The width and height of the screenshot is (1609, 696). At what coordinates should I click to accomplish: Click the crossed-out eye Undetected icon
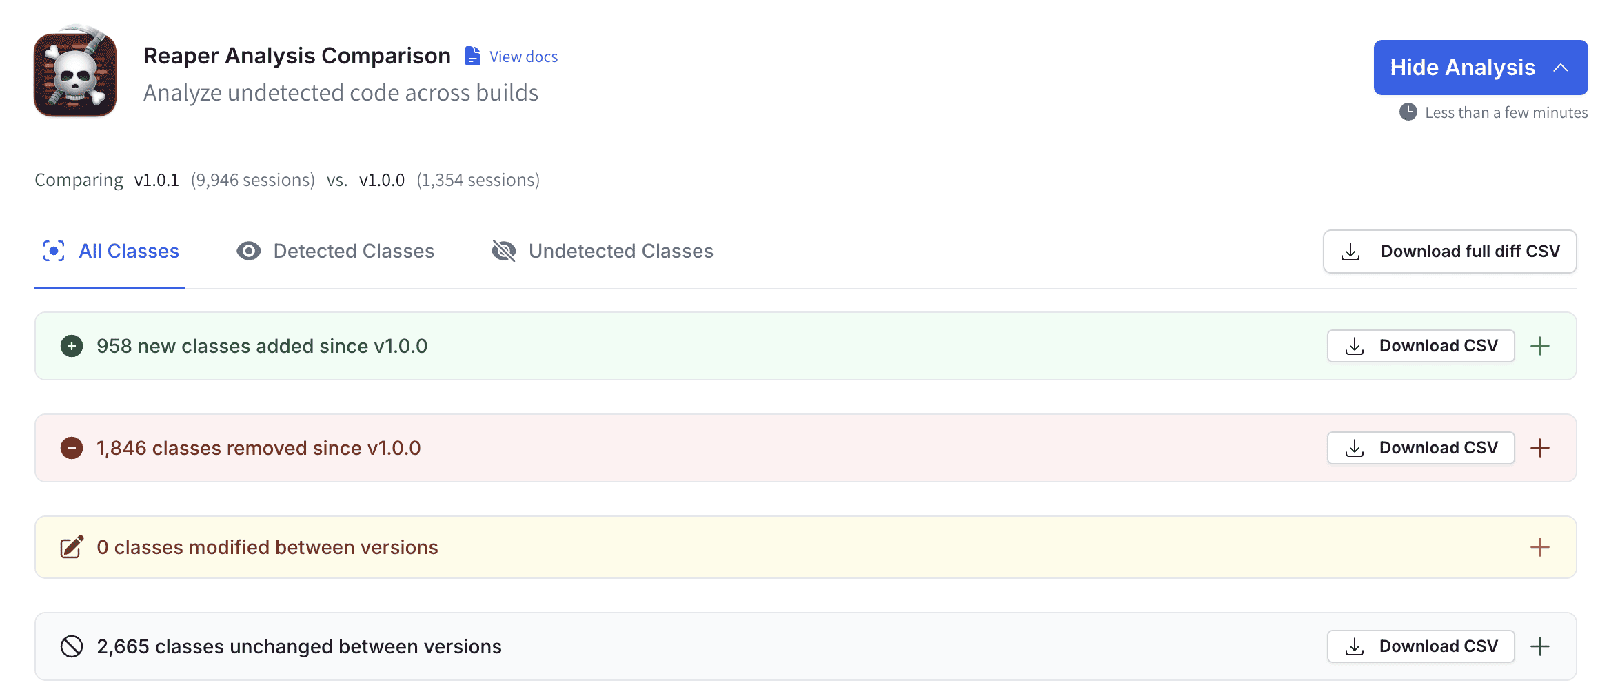[504, 251]
